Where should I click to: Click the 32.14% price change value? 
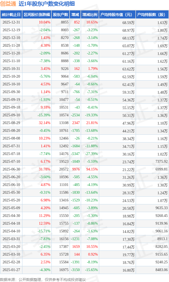(45, 123)
